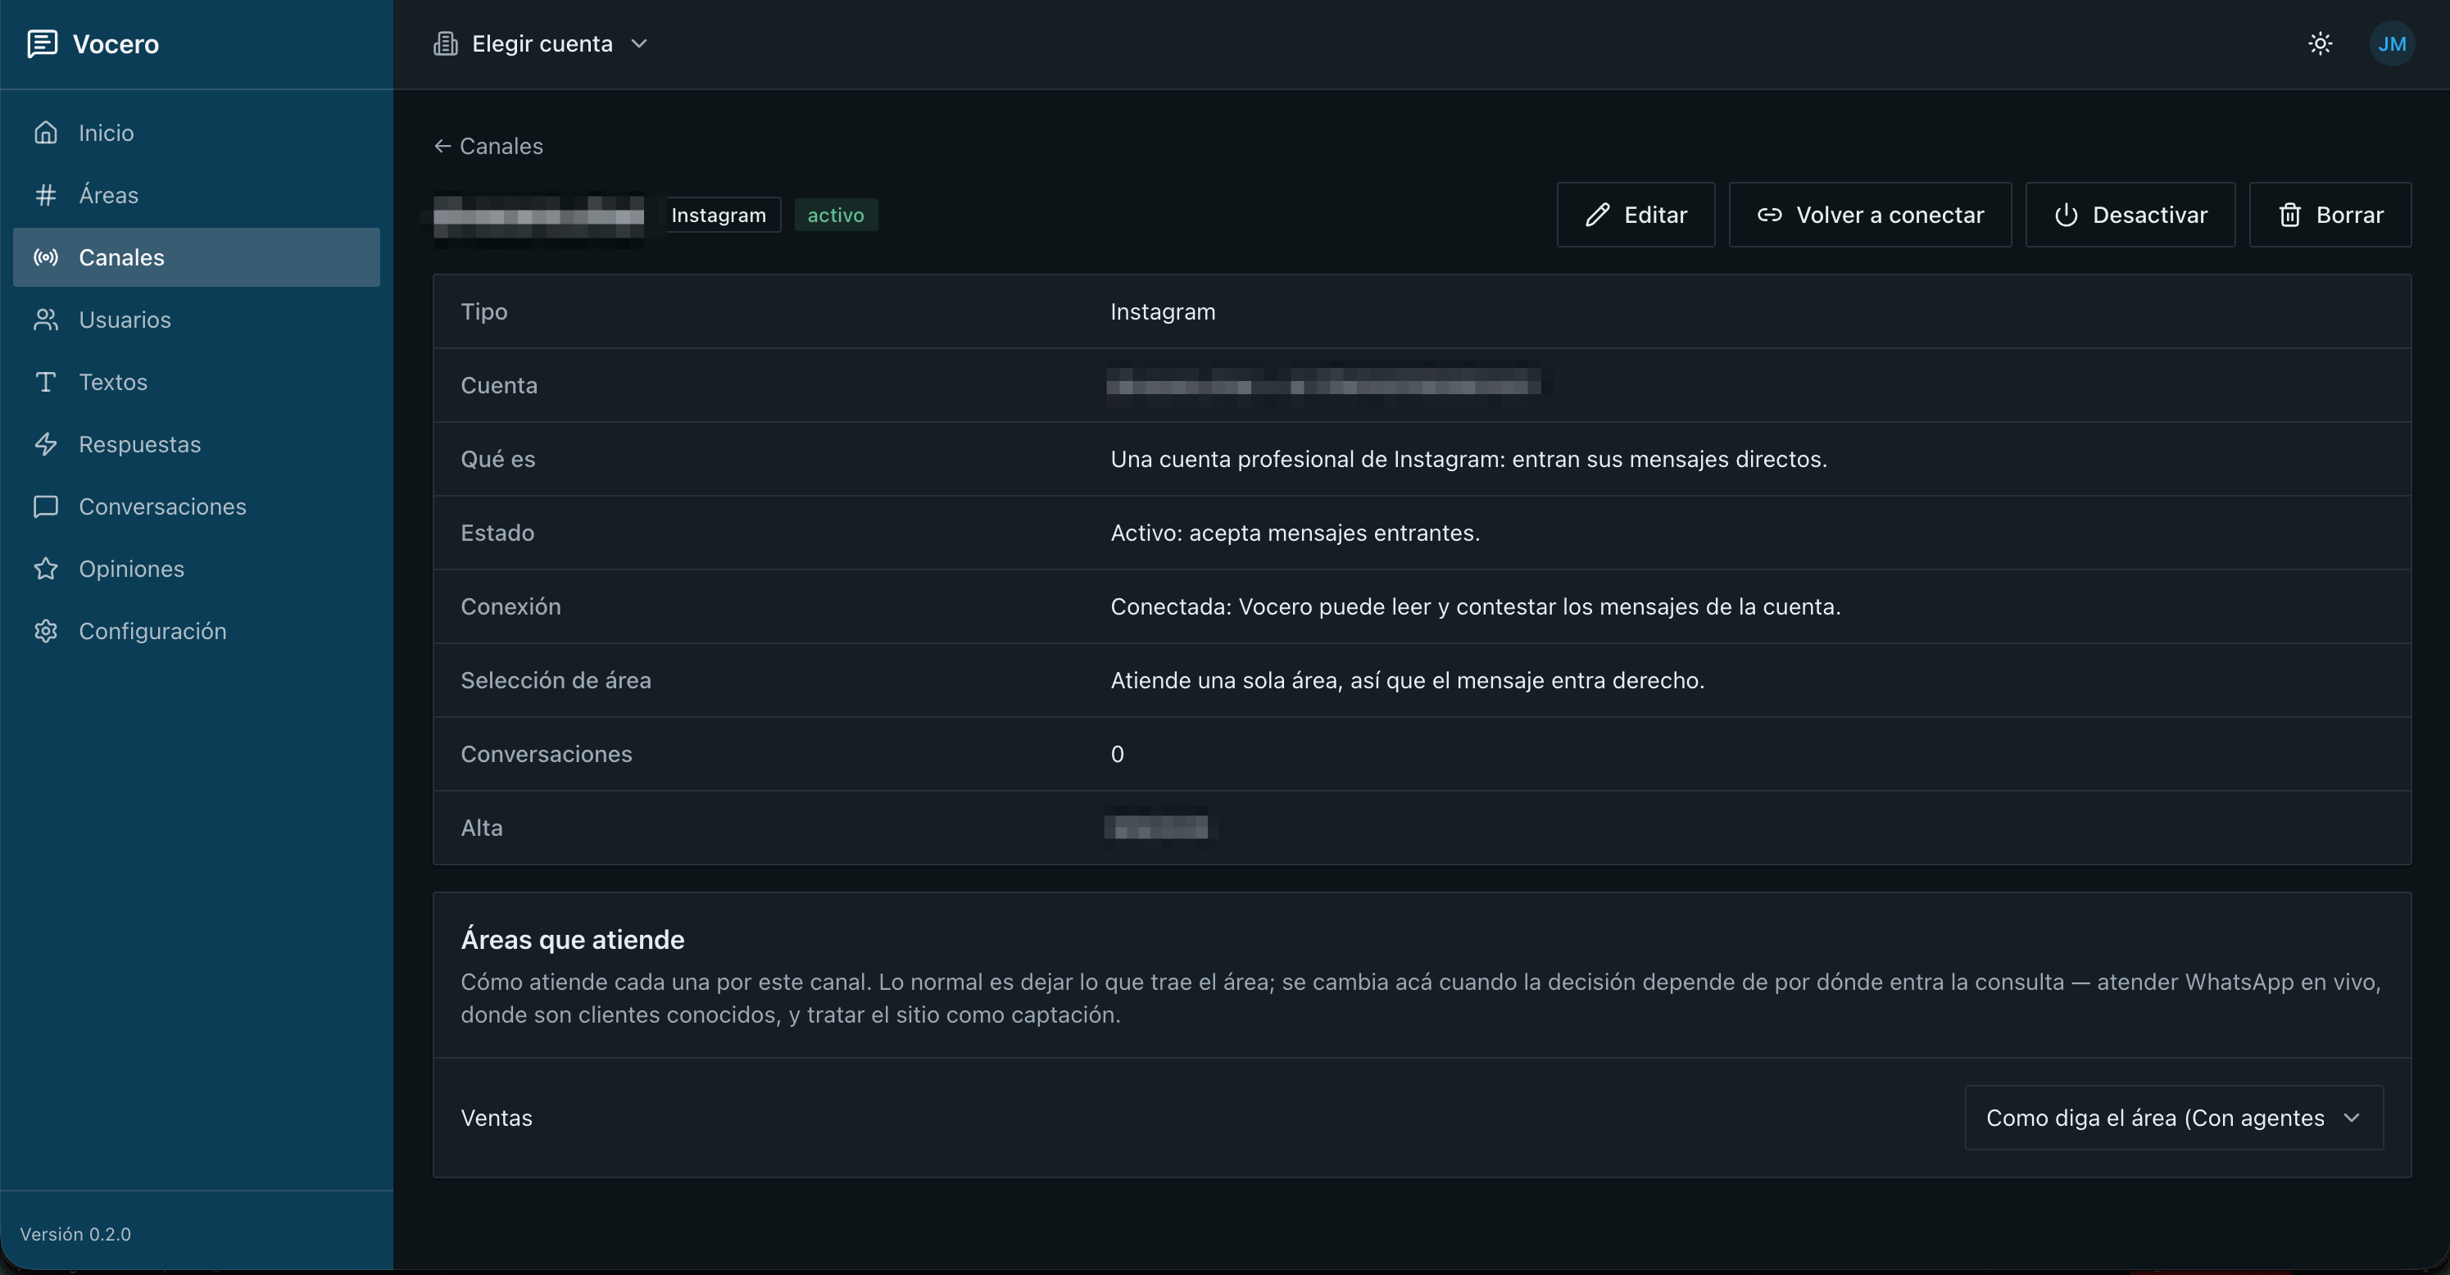Click the Selección de área label
This screenshot has height=1275, width=2450.
point(556,680)
